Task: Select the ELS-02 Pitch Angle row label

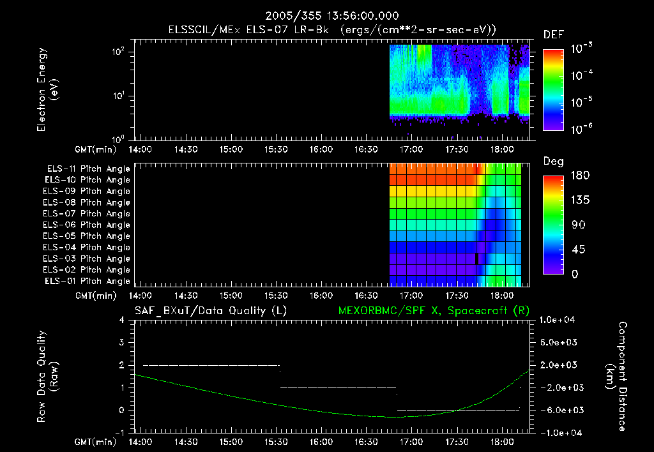Action: point(86,270)
